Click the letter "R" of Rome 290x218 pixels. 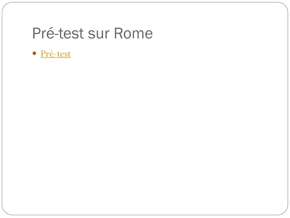118,33
